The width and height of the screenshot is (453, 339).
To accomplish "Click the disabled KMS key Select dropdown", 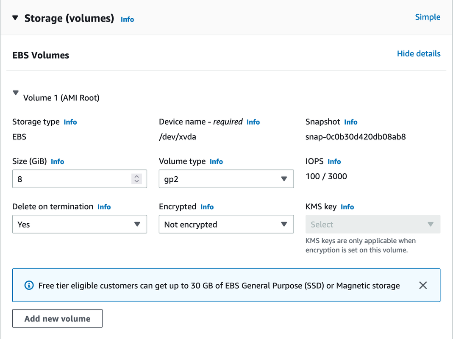I will pyautogui.click(x=372, y=224).
